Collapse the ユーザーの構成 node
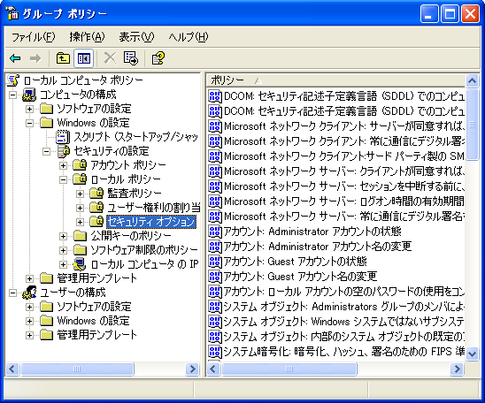 pyautogui.click(x=12, y=293)
